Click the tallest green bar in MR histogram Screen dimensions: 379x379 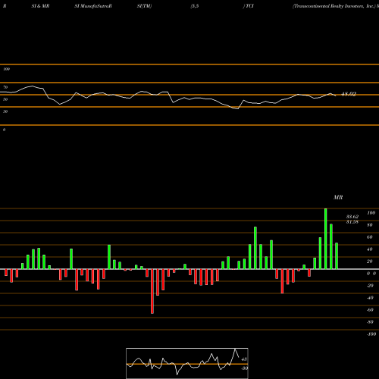(326, 239)
